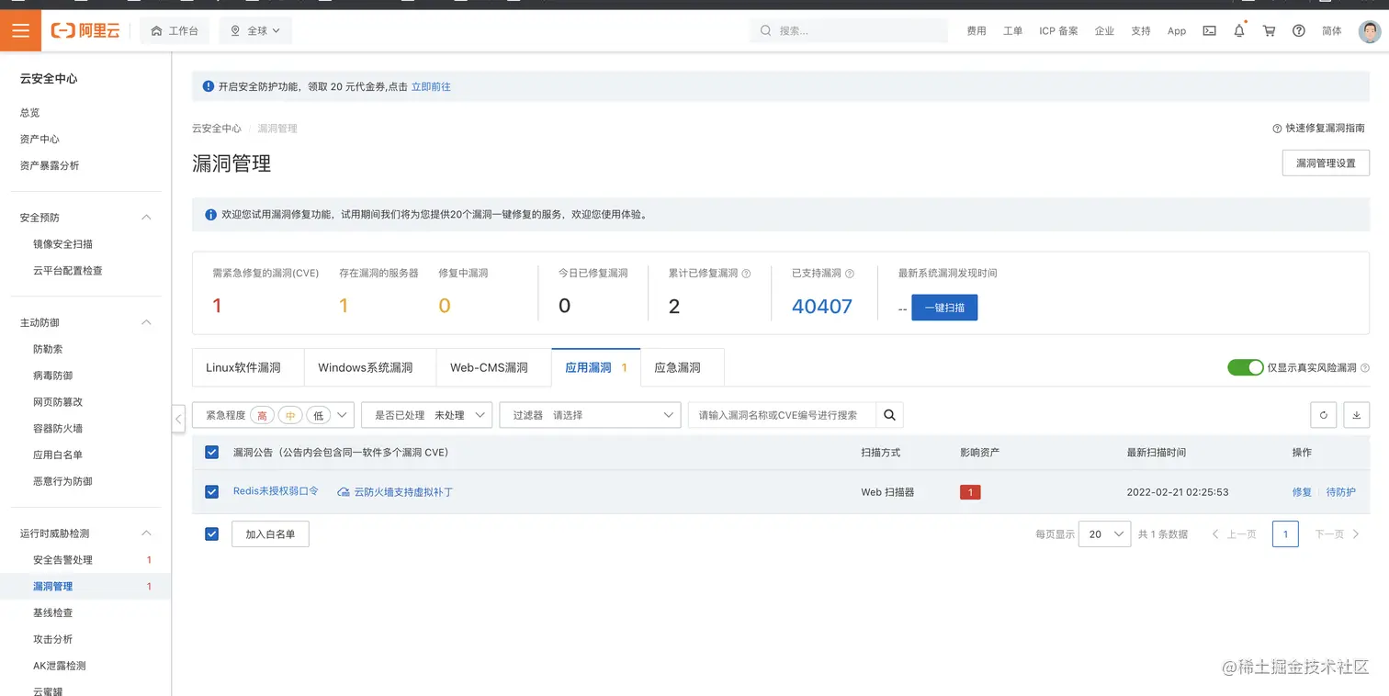Click info icon next to 已支持漏洞
This screenshot has height=696, width=1389.
click(x=850, y=274)
